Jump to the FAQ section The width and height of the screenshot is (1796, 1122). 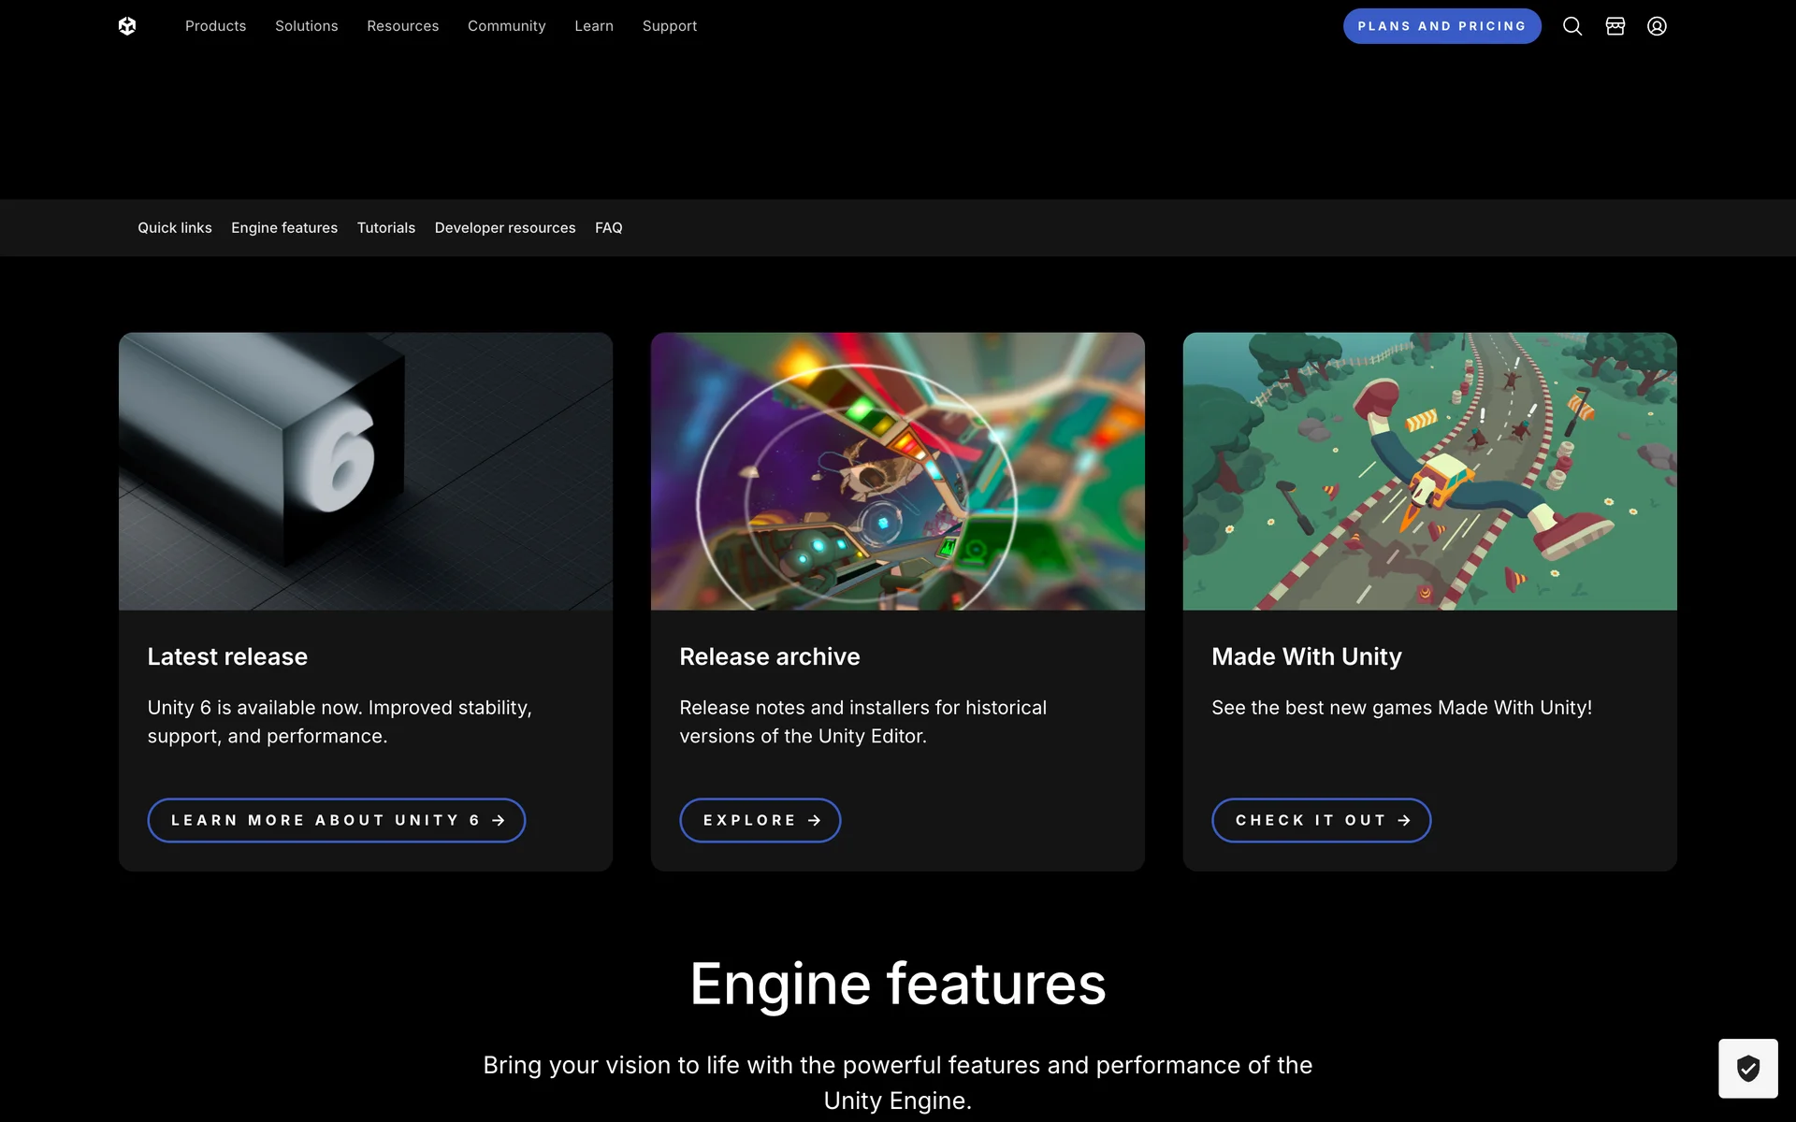[608, 228]
